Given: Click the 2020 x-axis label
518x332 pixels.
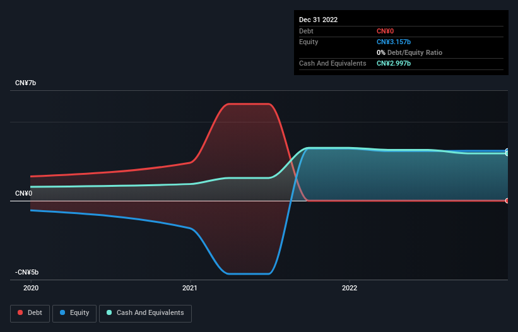Looking at the screenshot, I should [31, 288].
